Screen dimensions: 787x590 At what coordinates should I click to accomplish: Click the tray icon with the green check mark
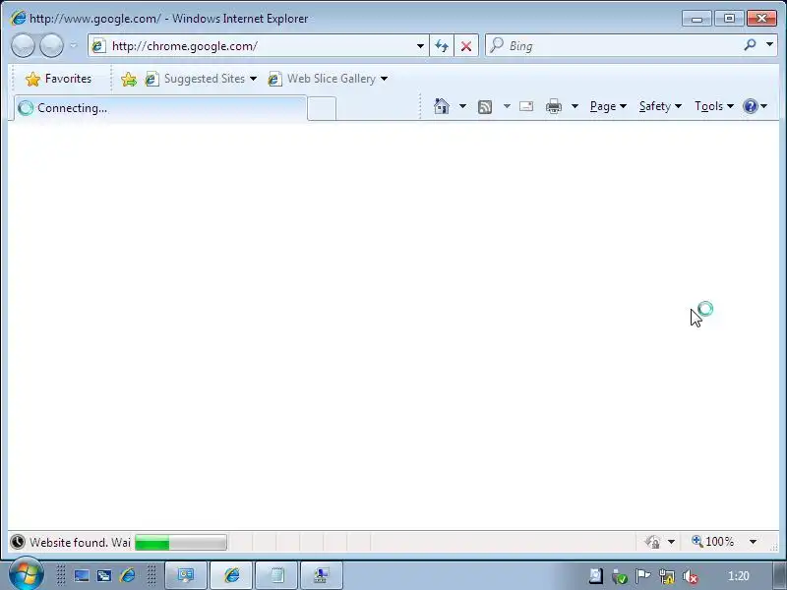620,576
